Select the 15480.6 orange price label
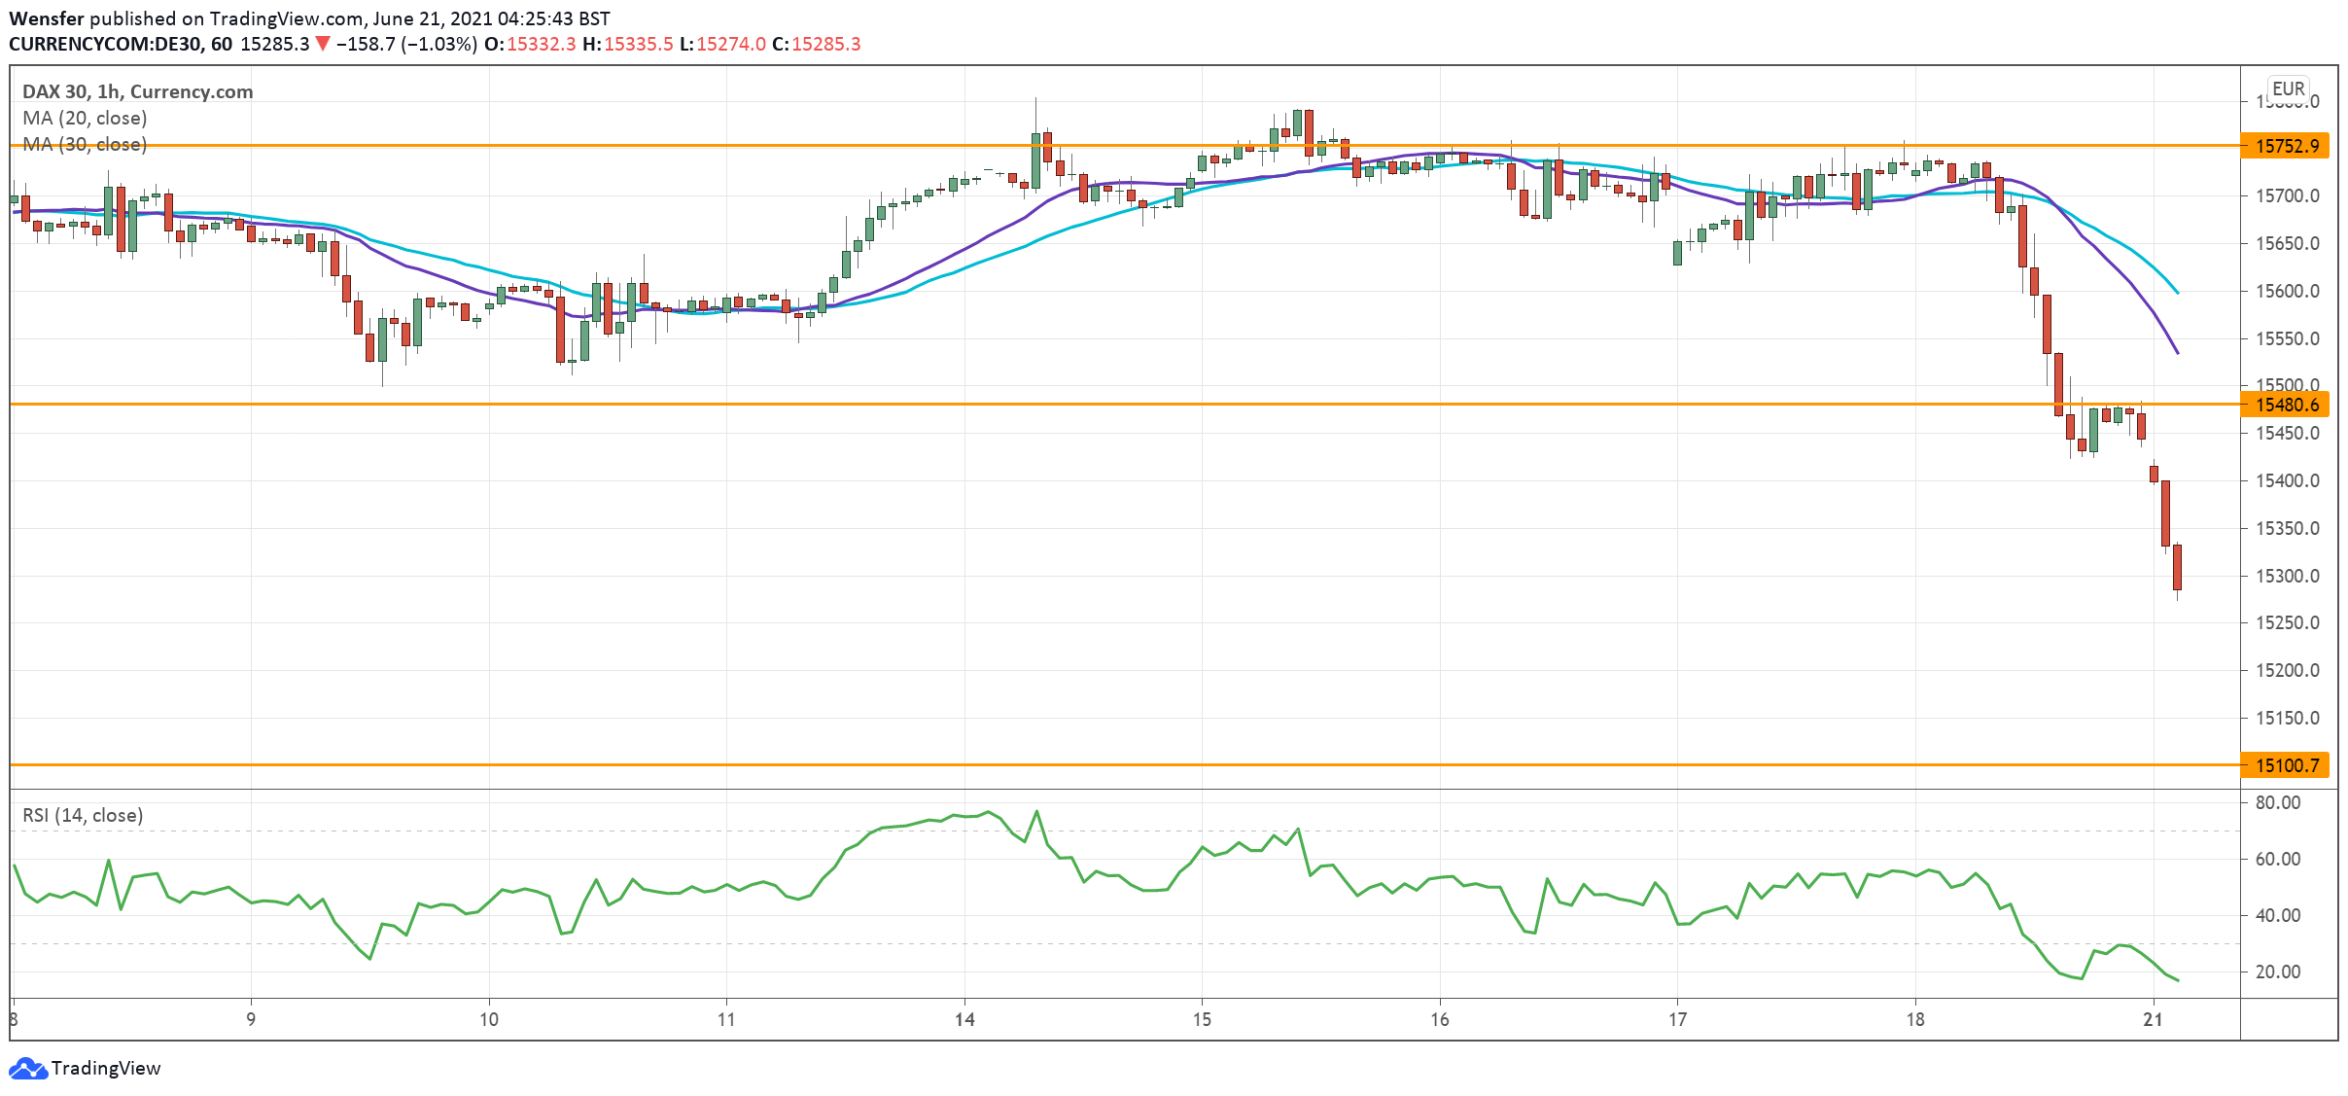This screenshot has height=1096, width=2348. (x=2285, y=405)
